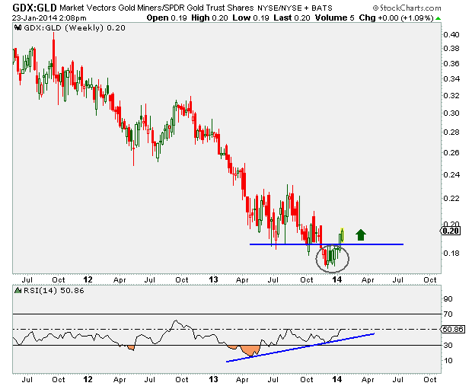Click the 'NYSE/NYSE + BATS' exchange label
Viewport: 472px width, 386px height.
[295, 8]
